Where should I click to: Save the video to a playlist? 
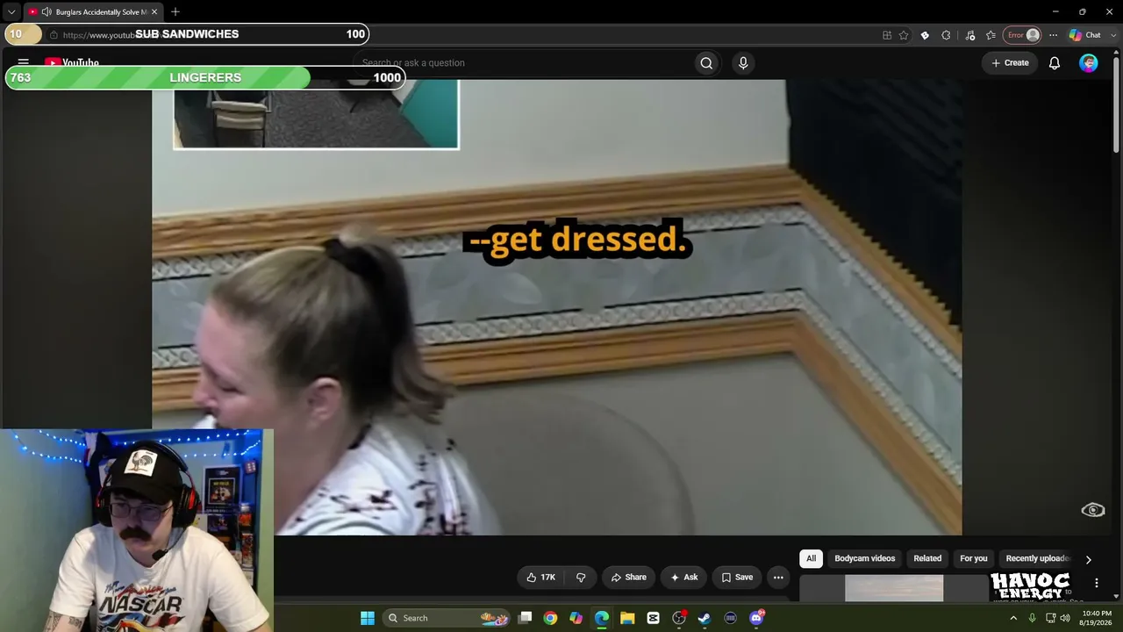(737, 577)
